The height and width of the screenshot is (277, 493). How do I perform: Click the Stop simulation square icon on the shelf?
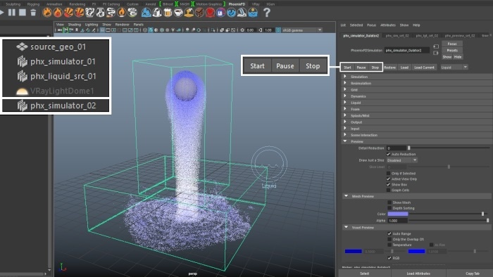pyautogui.click(x=23, y=13)
